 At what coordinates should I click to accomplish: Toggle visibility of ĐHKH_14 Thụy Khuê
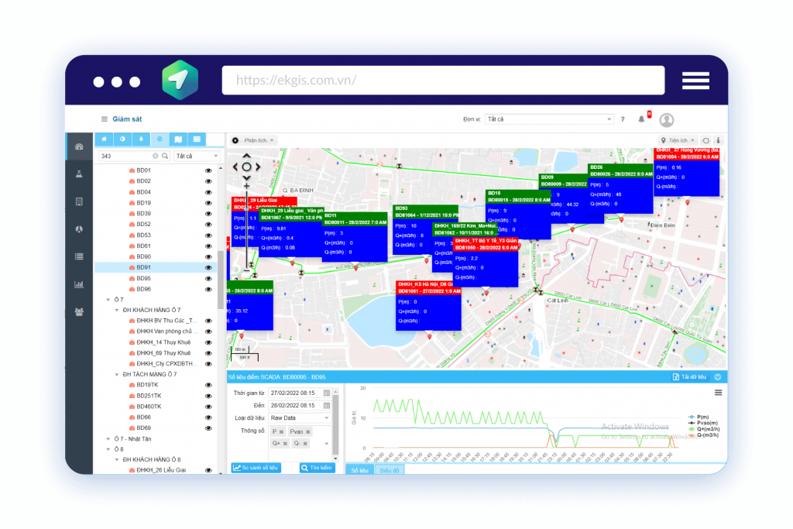click(208, 343)
